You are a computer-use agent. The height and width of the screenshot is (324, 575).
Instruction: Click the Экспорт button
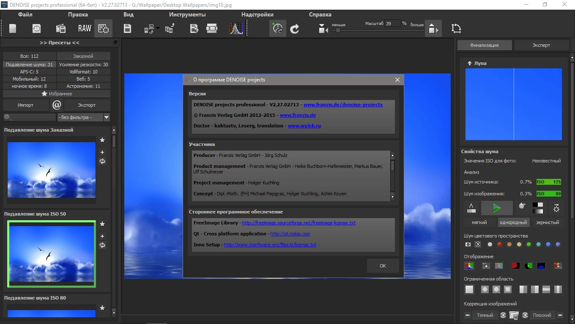pos(87,105)
